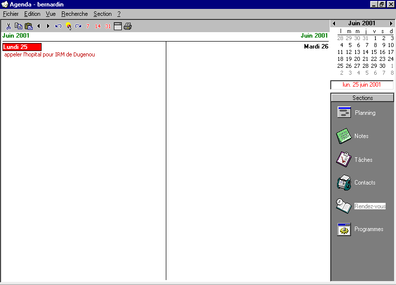The height and width of the screenshot is (285, 396).
Task: Select June 26 in mini calendar
Action: [348, 66]
